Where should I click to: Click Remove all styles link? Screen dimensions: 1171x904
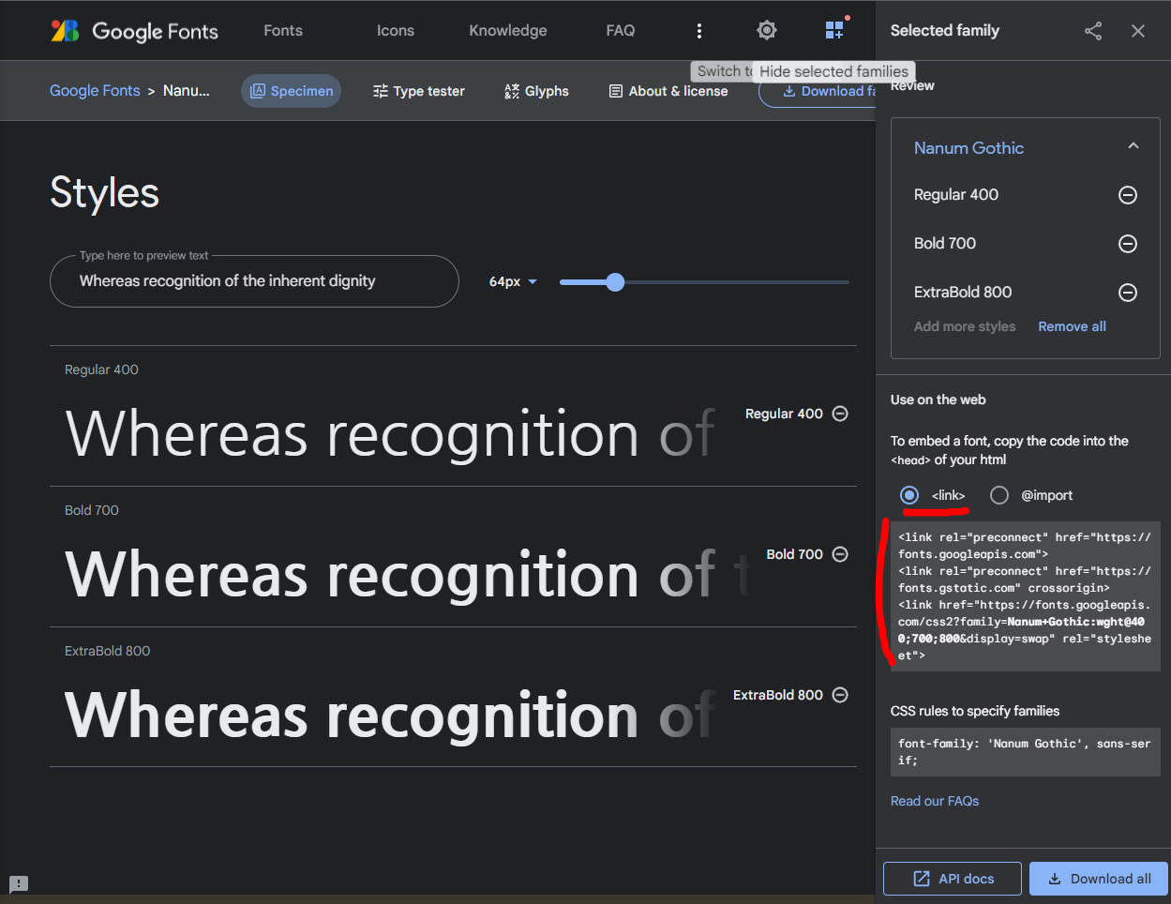pos(1072,326)
